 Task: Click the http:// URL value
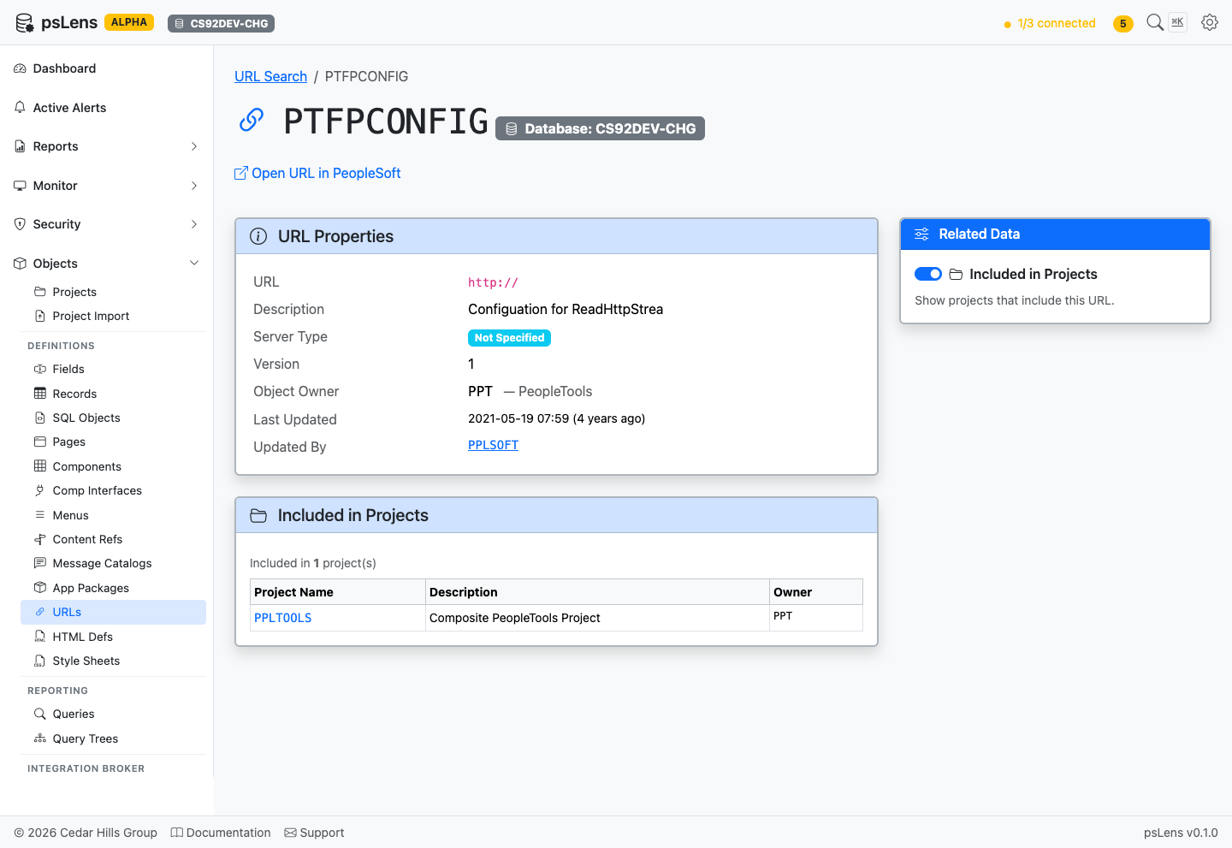[x=493, y=282]
